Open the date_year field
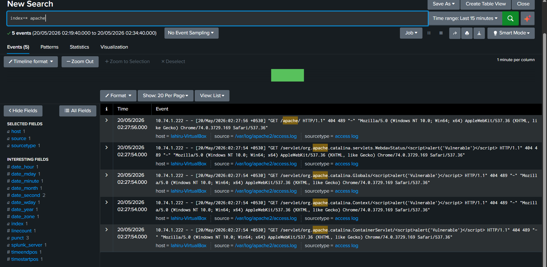The image size is (547, 267). tap(23, 210)
